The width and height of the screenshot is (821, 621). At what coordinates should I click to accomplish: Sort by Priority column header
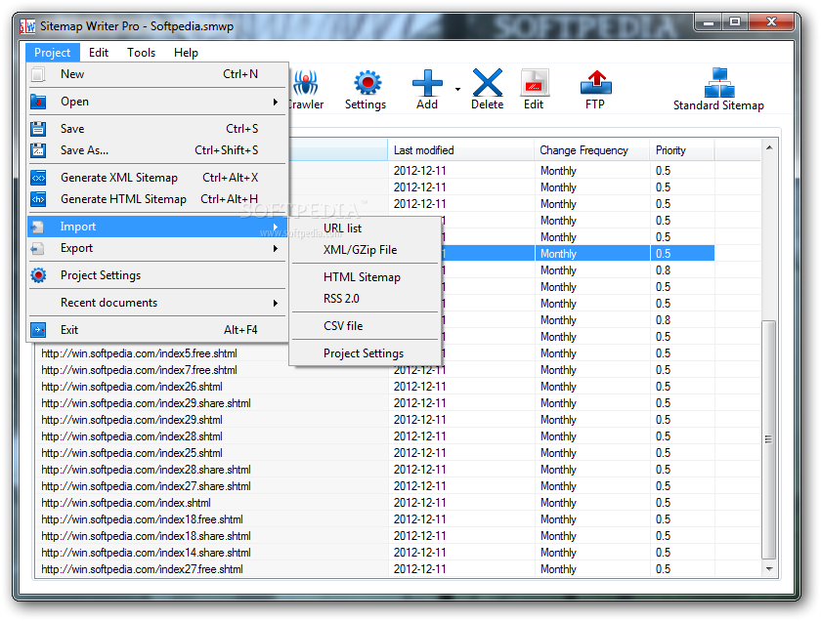[682, 150]
